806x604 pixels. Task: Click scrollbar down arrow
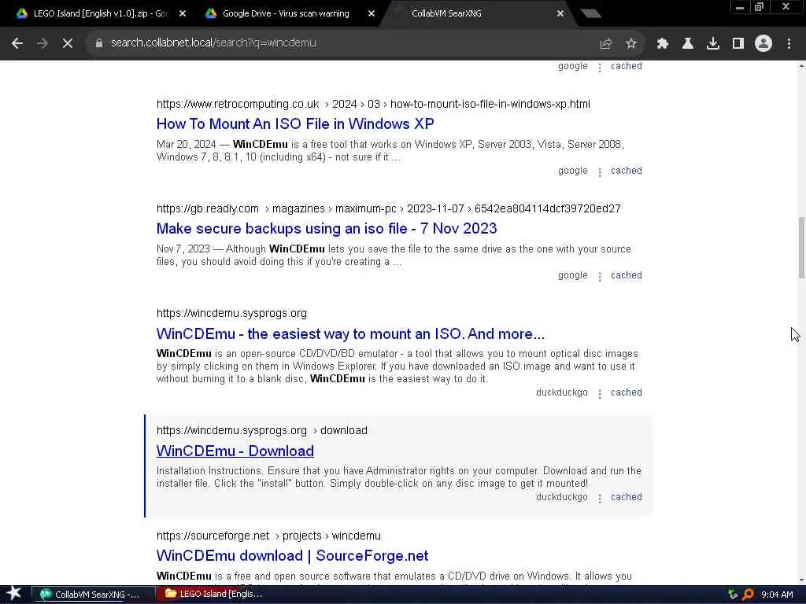[x=801, y=580]
